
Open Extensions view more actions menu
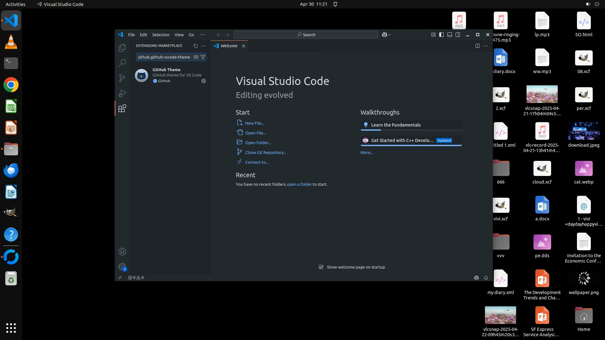[x=203, y=46]
